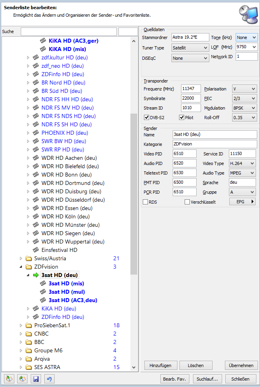
Task: Click the film icon beside NDR FS HH HD (deu)
Action: [x=36, y=100]
